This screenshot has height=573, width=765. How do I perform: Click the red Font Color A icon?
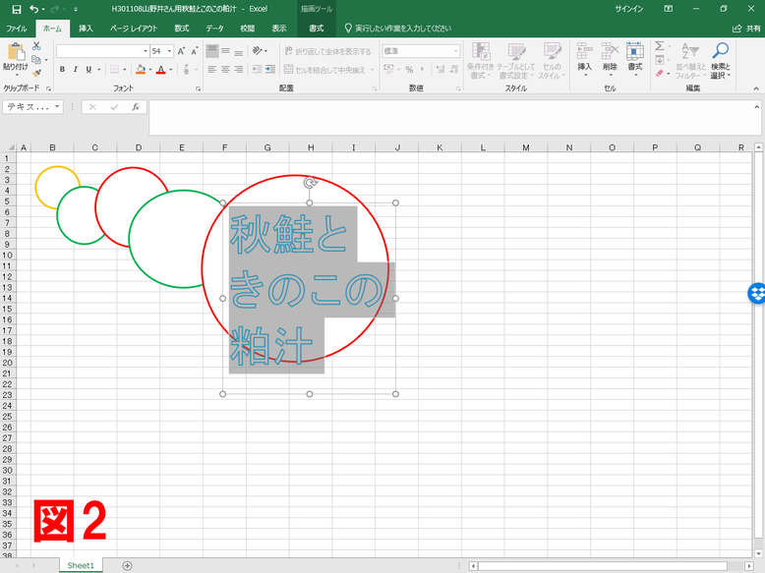[x=161, y=69]
